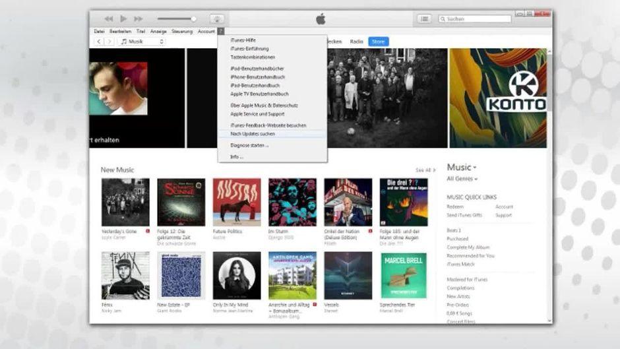Click the rewind previous track button

tap(109, 18)
